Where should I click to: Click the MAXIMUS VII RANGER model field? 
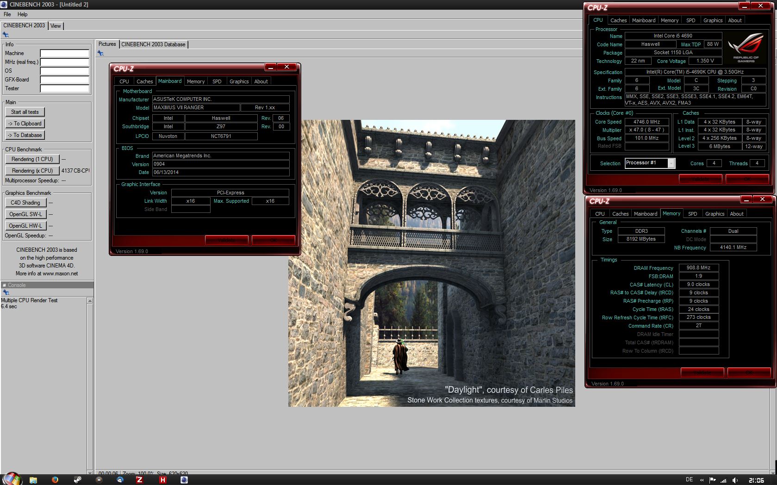pos(196,107)
